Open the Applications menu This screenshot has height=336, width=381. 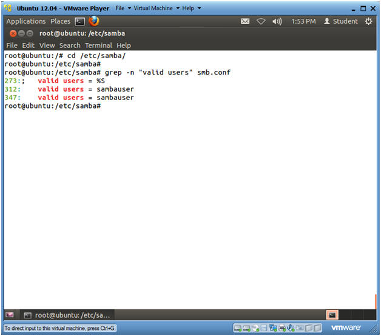pos(26,21)
